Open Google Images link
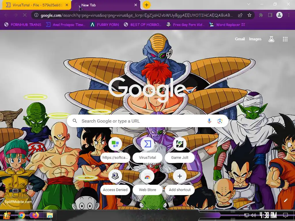The height and width of the screenshot is (221, 295). click(x=255, y=39)
